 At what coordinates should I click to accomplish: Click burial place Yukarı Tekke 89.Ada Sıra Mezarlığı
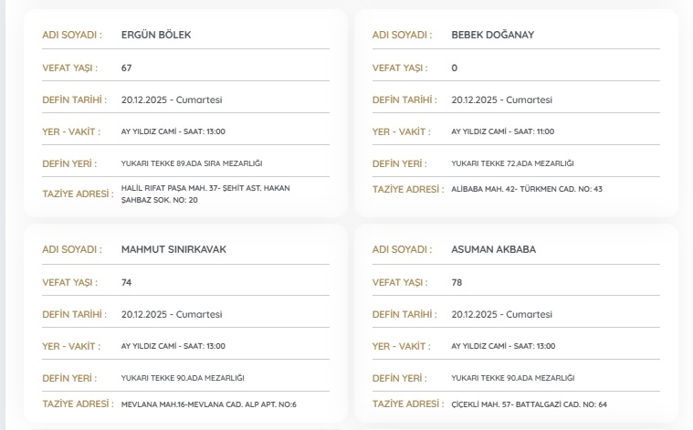coord(192,163)
